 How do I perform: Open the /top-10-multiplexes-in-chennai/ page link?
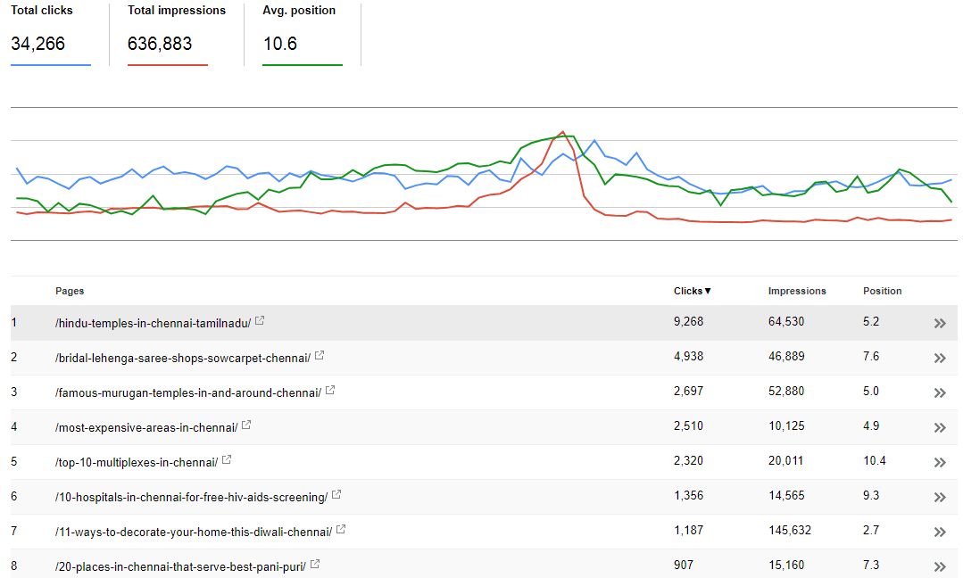(x=137, y=463)
